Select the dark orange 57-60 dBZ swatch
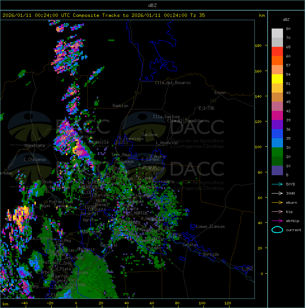The height and width of the screenshot is (308, 305). tap(277, 61)
